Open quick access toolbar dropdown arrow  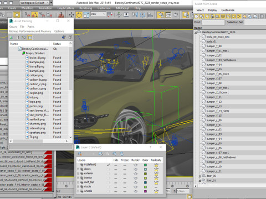click(52, 3)
